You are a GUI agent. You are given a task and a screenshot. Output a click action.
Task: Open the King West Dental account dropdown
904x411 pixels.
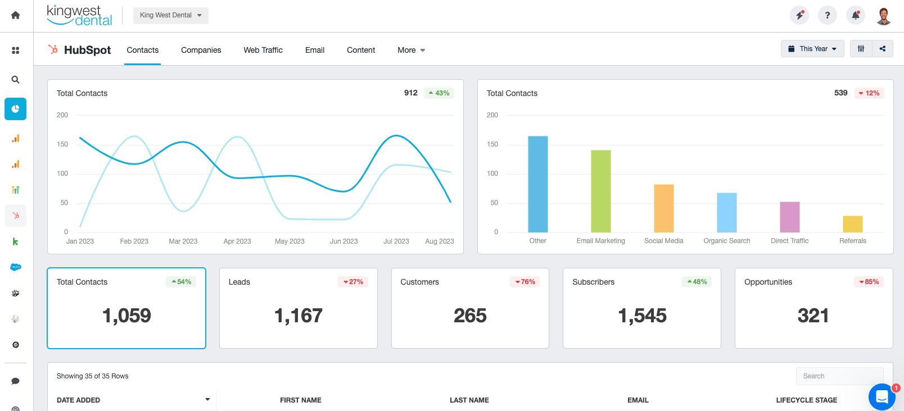coord(170,15)
